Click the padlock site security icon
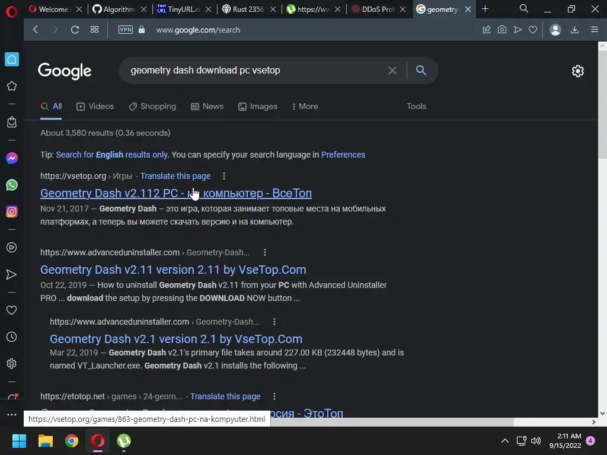 pyautogui.click(x=142, y=30)
